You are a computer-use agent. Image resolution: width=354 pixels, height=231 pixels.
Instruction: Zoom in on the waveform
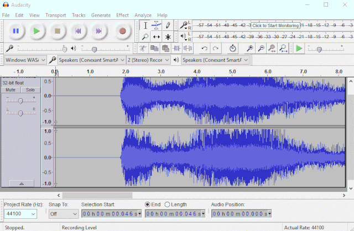click(249, 48)
